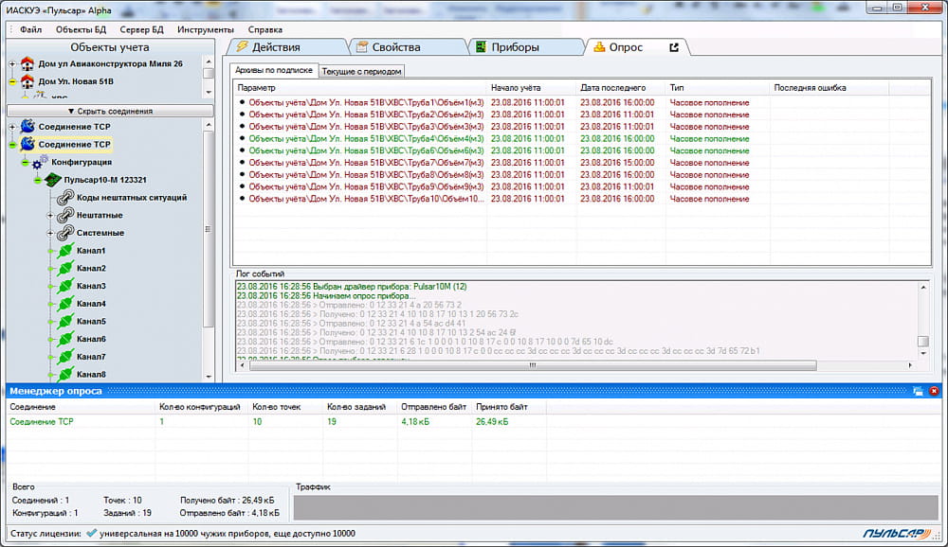Open the Сервер БД menu
This screenshot has width=948, height=547.
tap(141, 29)
